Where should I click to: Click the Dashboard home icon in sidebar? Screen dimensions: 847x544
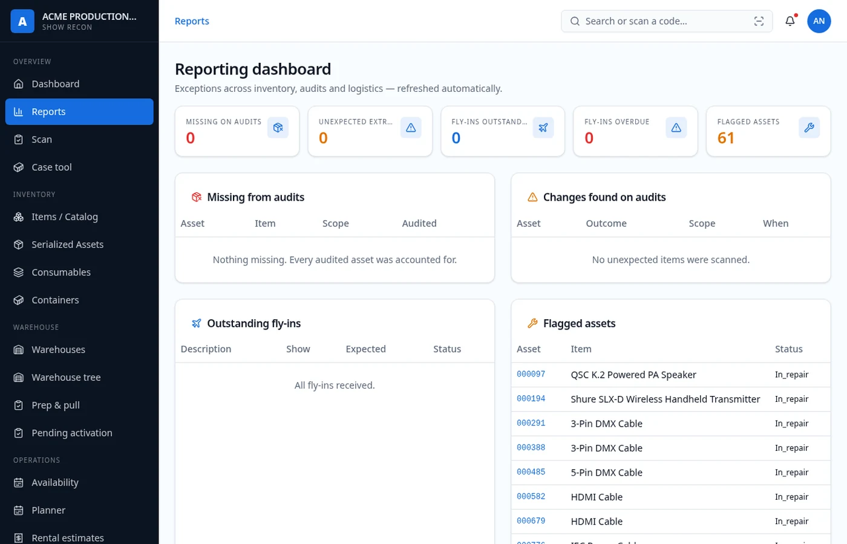[19, 84]
